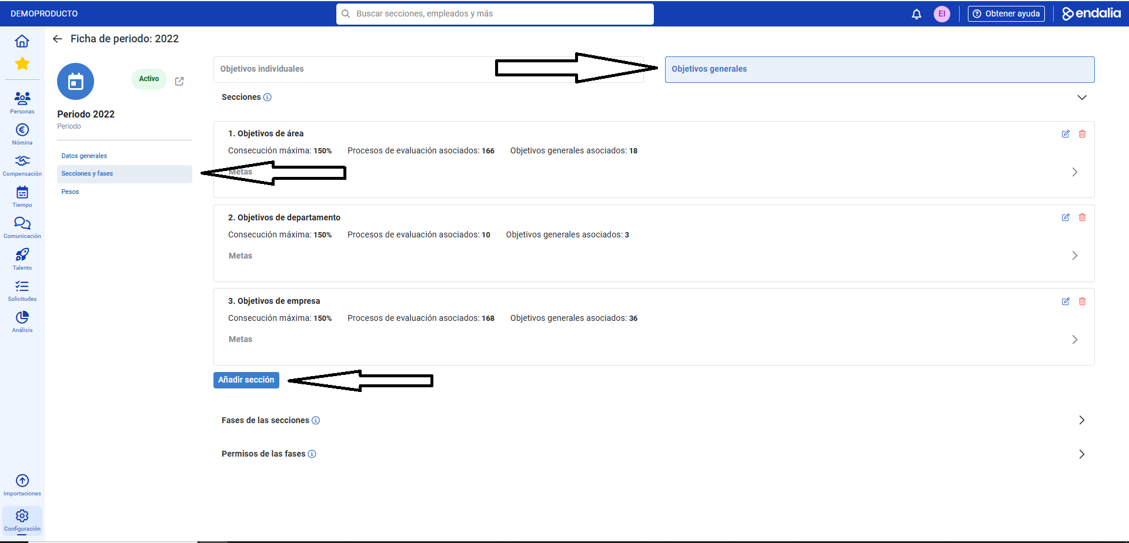Viewport: 1129px width, 543px height.
Task: Select Datos generales menu item
Action: click(x=125, y=156)
